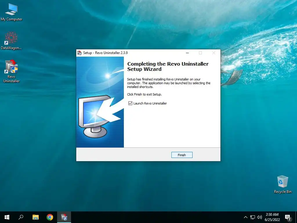Minimize the Revo Uninstaller setup window
This screenshot has width=297, height=223.
click(187, 53)
